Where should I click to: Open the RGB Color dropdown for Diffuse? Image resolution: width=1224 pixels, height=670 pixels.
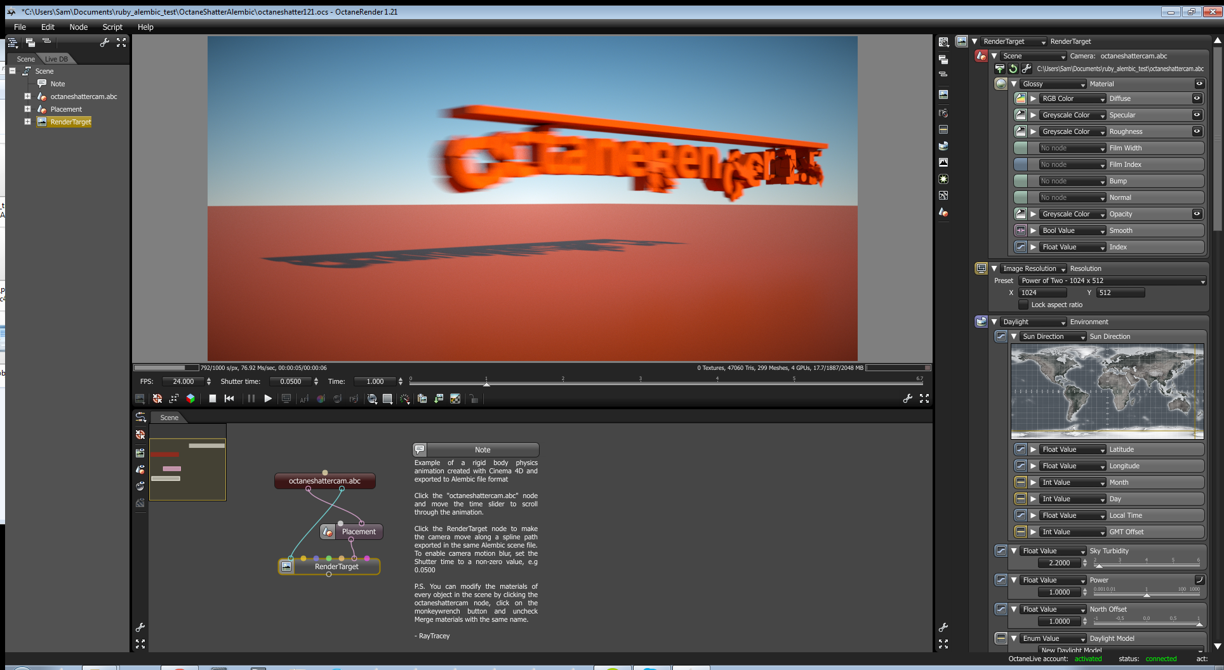[1073, 98]
